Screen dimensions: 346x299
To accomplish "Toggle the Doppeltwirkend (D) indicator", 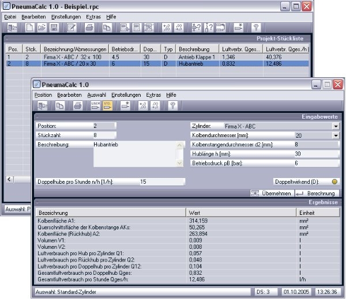I will point(334,181).
